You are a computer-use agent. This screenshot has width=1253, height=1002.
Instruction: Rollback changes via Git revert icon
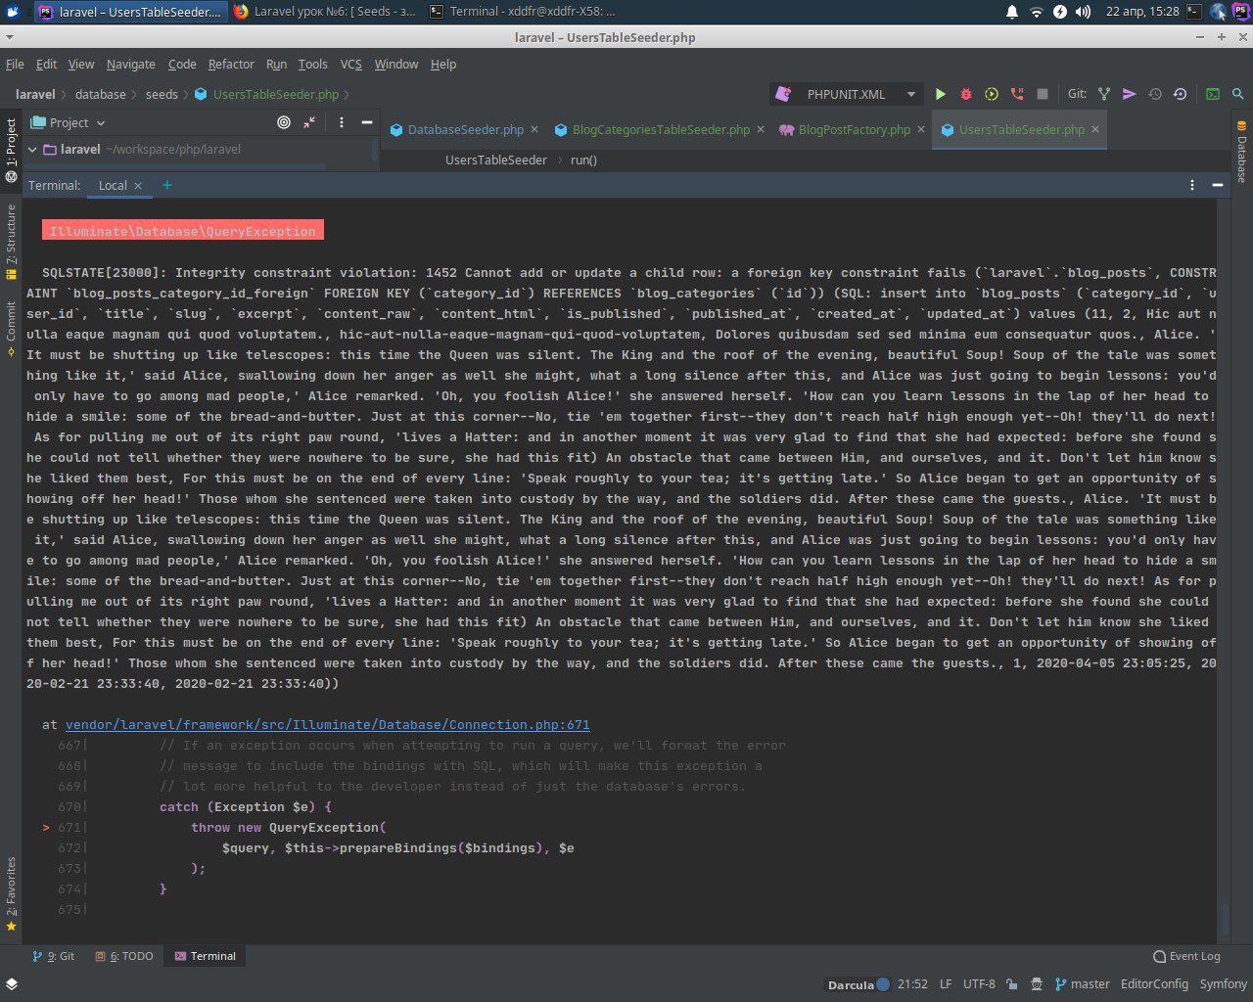[1180, 94]
